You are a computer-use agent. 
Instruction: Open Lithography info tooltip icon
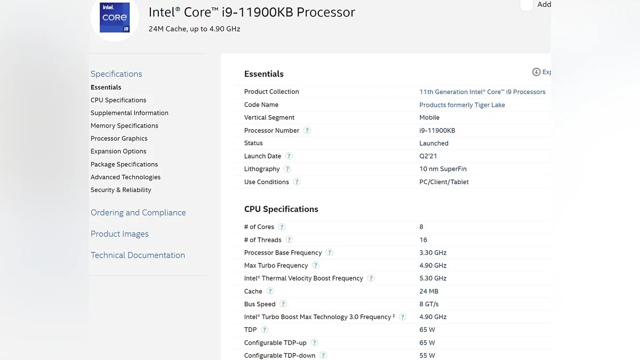tap(287, 169)
